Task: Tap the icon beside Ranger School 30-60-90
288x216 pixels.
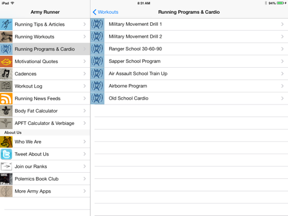Action: pyautogui.click(x=97, y=49)
